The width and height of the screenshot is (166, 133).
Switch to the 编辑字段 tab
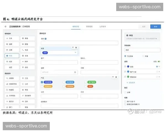click(76, 27)
